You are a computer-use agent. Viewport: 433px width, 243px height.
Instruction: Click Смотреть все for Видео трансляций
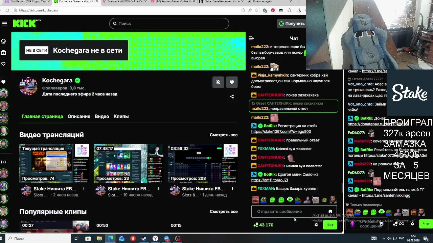[224, 135]
